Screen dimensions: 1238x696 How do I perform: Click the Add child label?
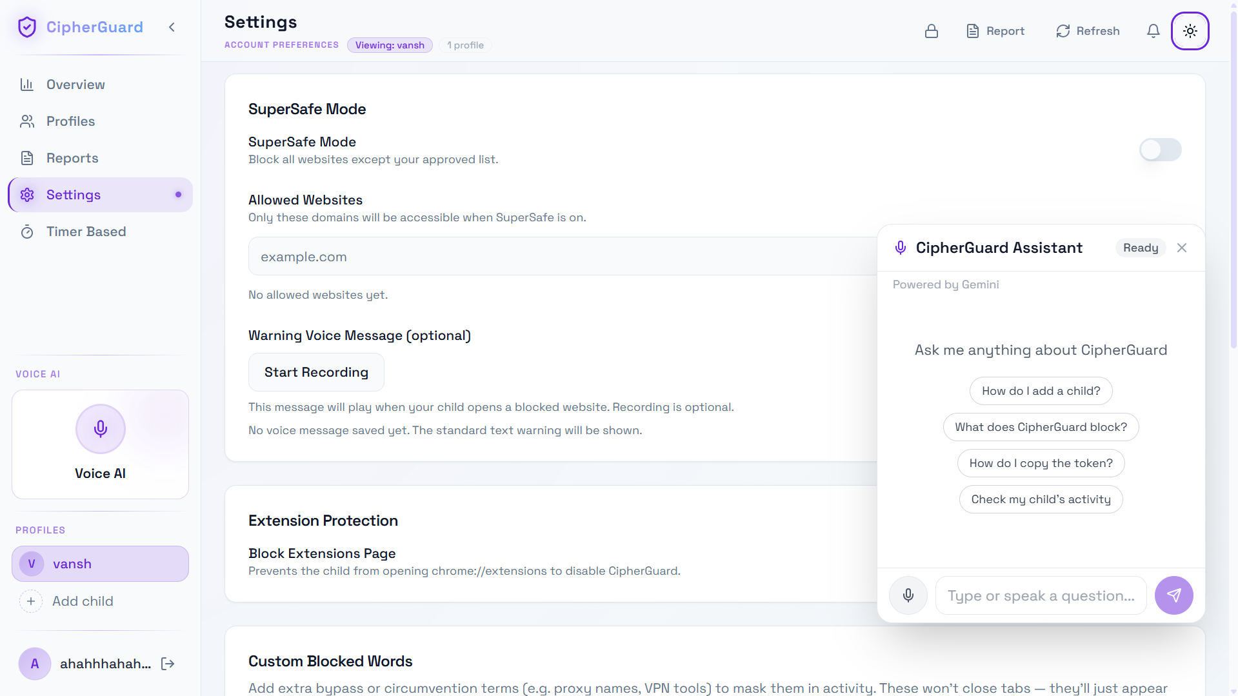coord(83,601)
